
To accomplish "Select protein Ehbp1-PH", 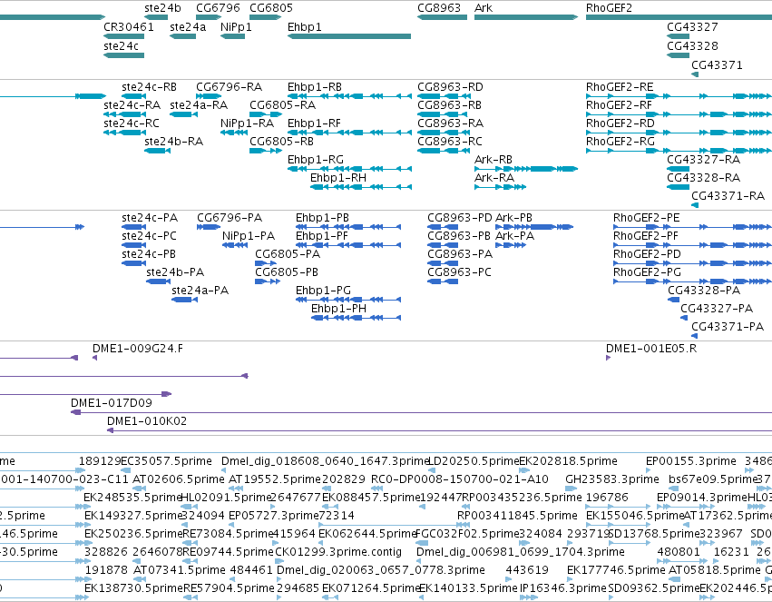I will tap(356, 318).
